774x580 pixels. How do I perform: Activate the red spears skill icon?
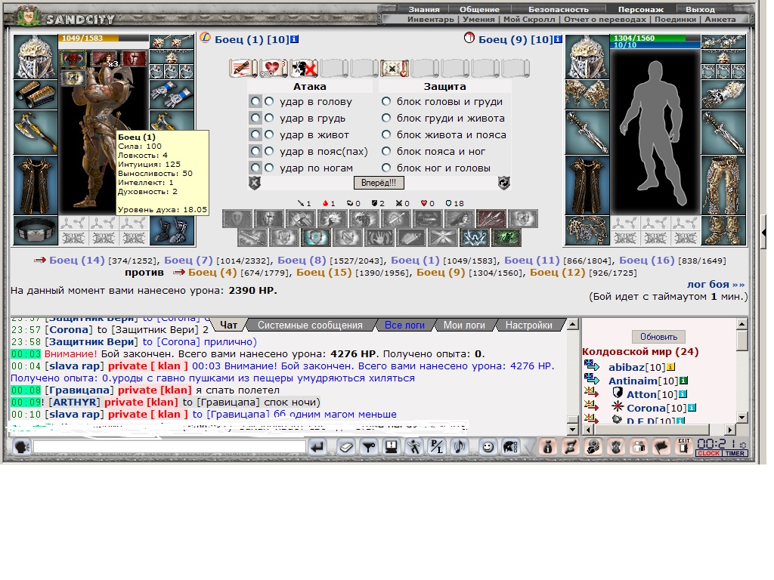pyautogui.click(x=491, y=218)
